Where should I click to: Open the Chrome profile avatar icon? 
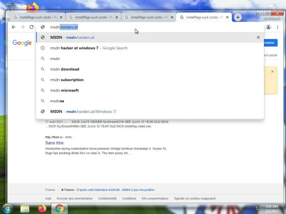point(268,27)
